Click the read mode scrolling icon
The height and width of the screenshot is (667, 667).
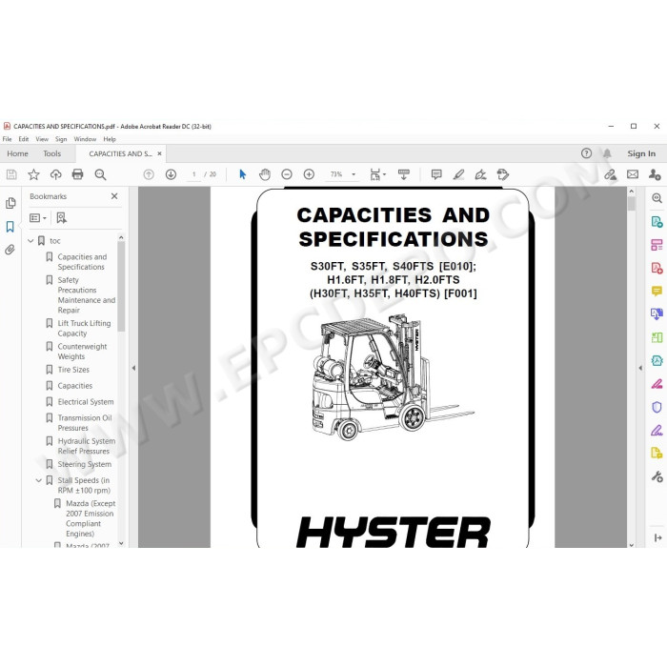click(x=404, y=174)
